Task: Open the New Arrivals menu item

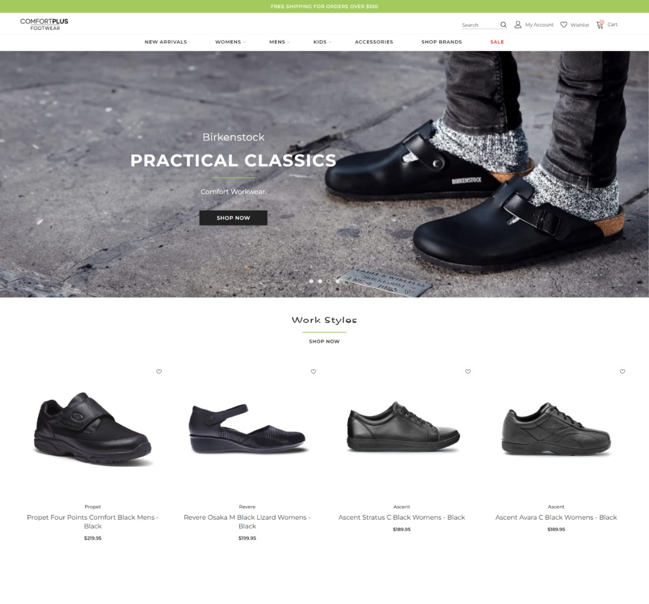Action: pyautogui.click(x=166, y=42)
